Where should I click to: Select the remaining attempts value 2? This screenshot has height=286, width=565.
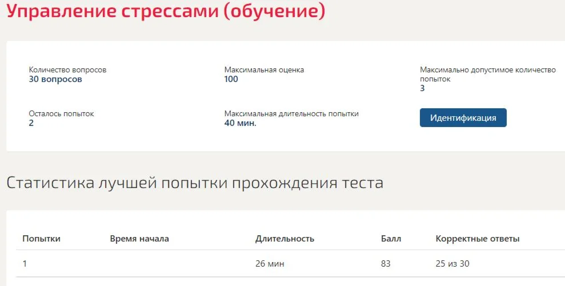(x=31, y=123)
